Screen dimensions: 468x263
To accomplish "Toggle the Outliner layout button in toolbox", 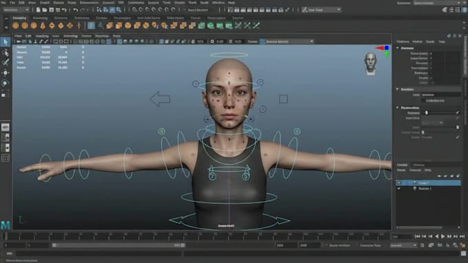I will [x=6, y=137].
